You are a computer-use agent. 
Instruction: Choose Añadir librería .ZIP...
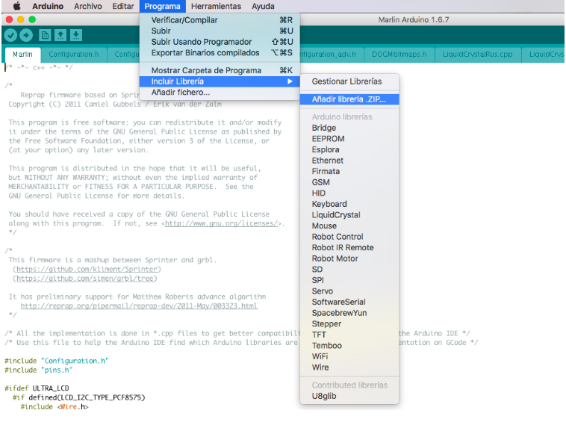tap(349, 99)
